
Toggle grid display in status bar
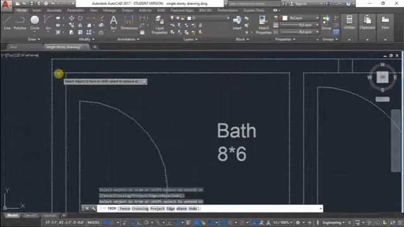tap(106, 223)
